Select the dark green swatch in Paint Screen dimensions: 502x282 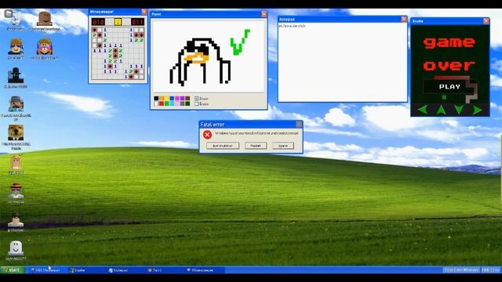(187, 103)
